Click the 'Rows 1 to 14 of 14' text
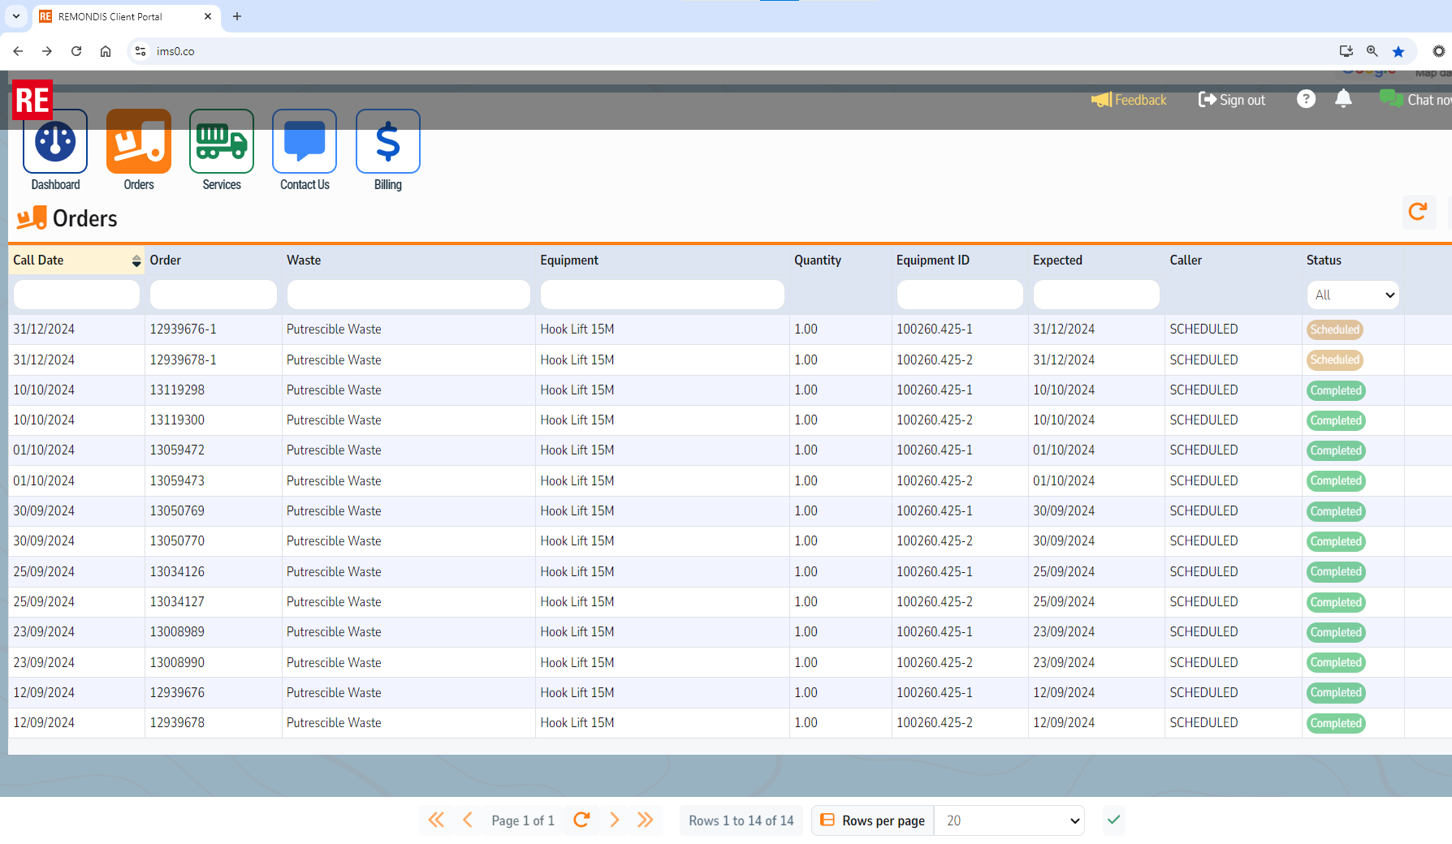This screenshot has width=1452, height=844. tap(741, 820)
